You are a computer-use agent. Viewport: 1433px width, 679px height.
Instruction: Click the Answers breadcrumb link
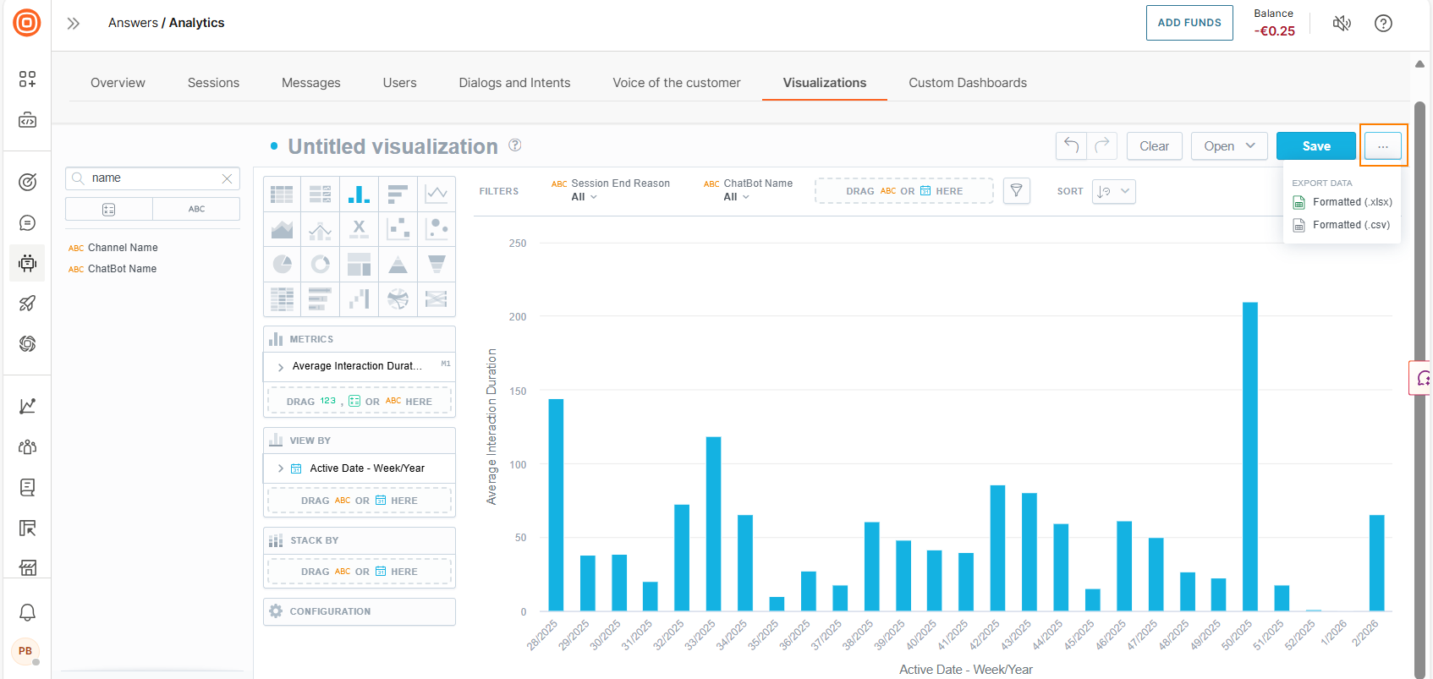[x=133, y=23]
